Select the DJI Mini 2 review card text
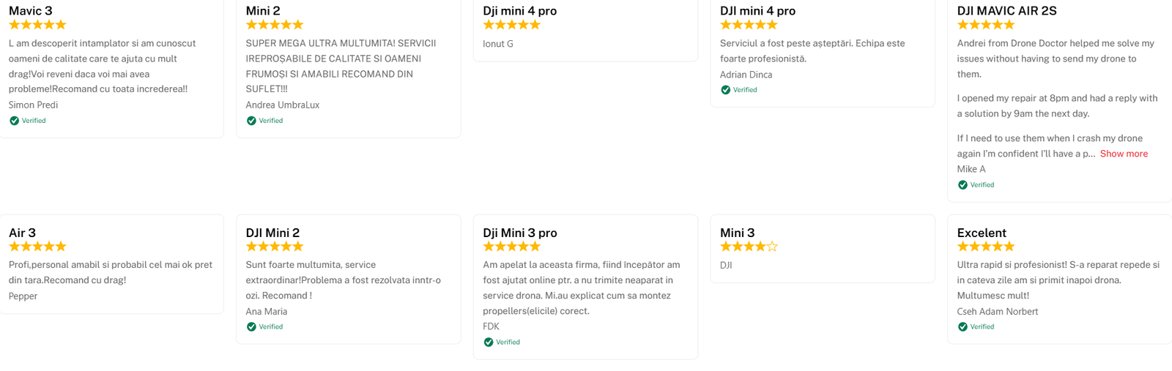The height and width of the screenshot is (371, 1172). coord(343,280)
